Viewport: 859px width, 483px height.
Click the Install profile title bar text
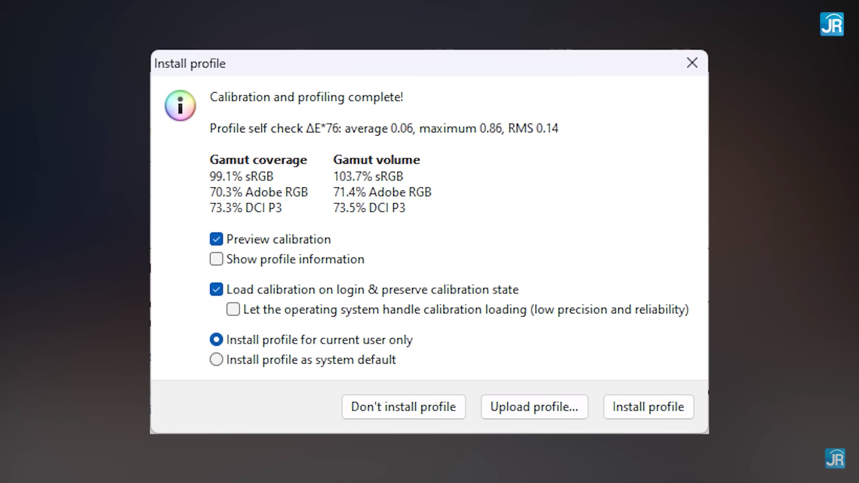tap(190, 64)
